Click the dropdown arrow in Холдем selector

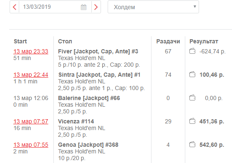(x=195, y=7)
